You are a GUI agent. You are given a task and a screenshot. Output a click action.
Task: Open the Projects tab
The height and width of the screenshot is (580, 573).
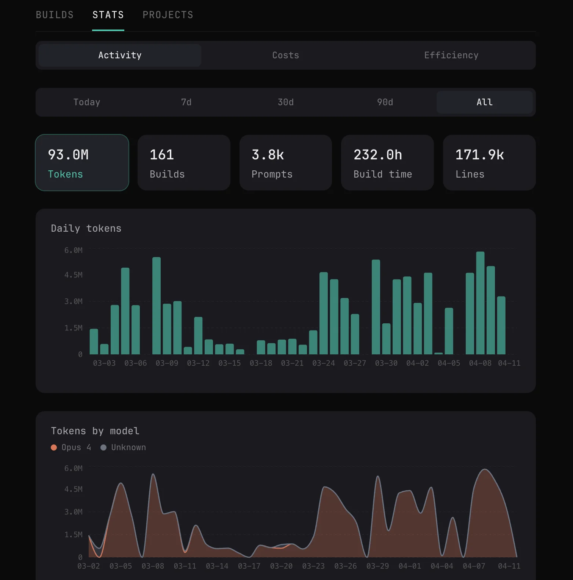click(168, 15)
